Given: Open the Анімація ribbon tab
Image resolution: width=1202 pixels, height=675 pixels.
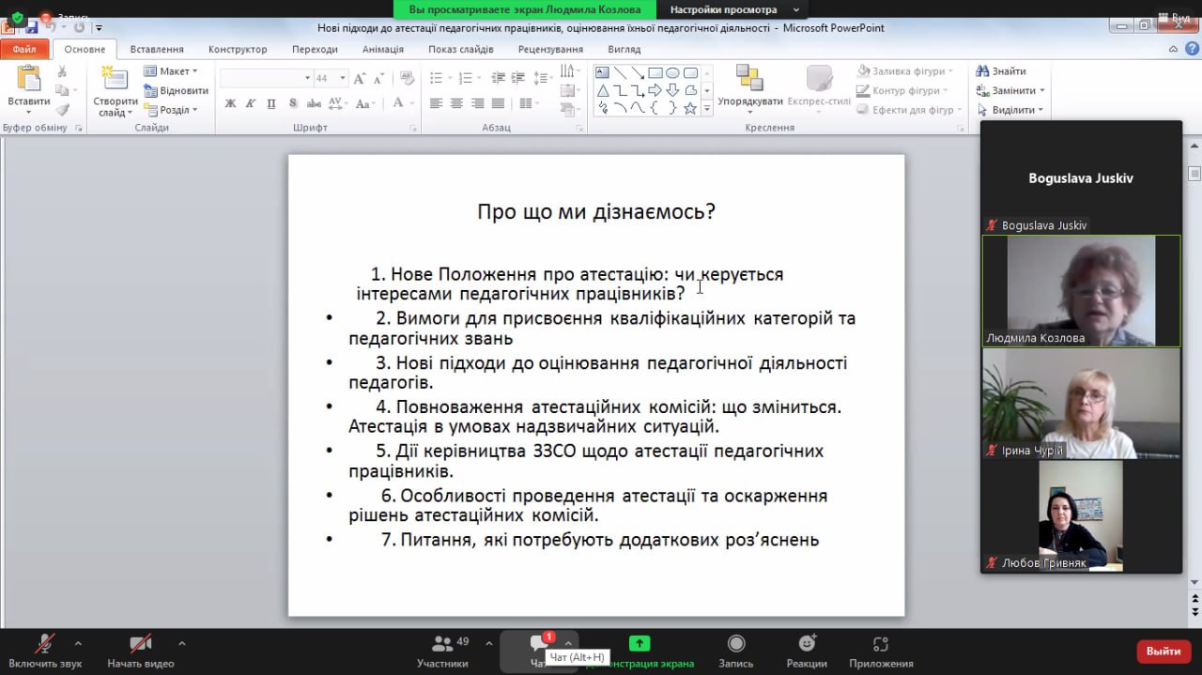Looking at the screenshot, I should coord(383,49).
